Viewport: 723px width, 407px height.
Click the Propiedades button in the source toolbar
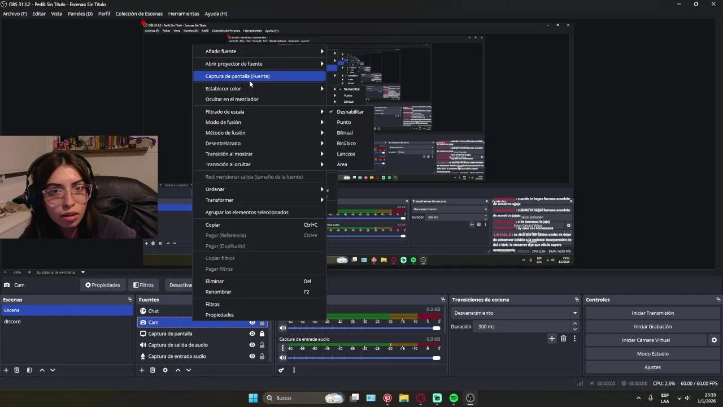[x=103, y=285]
